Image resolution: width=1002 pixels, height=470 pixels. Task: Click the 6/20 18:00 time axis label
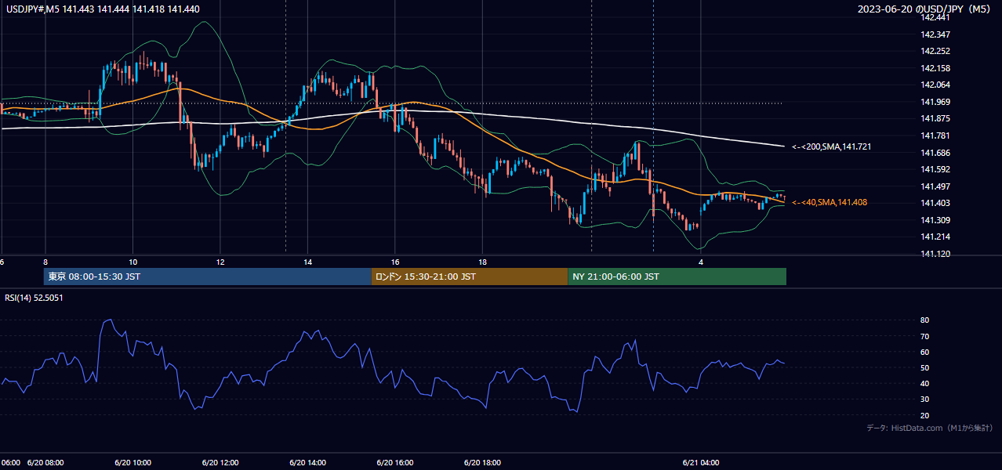pos(482,462)
